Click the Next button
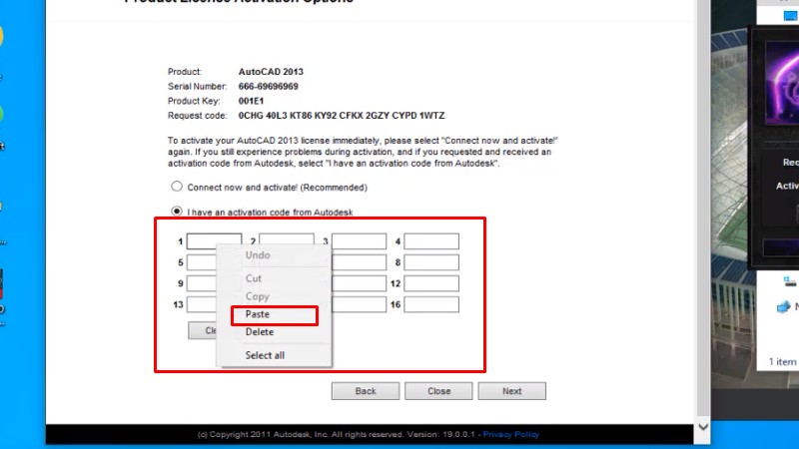This screenshot has height=449, width=799. (511, 391)
